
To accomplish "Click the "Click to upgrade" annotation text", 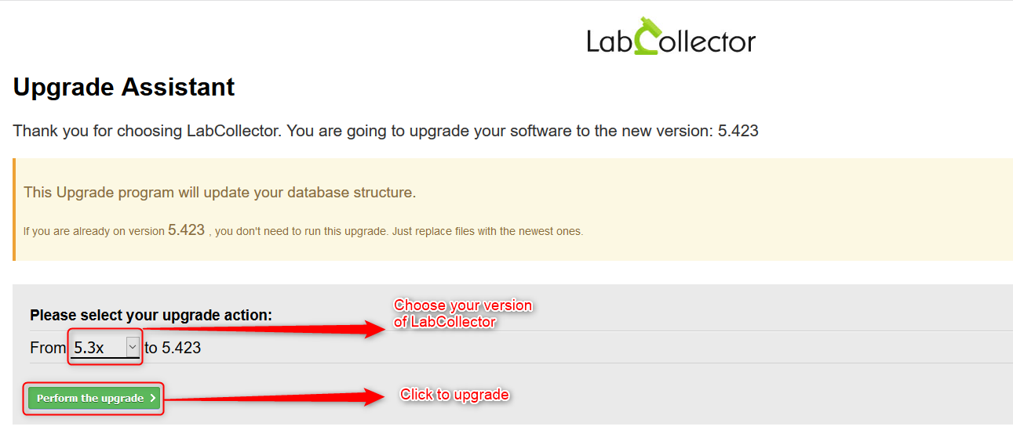I will (455, 394).
